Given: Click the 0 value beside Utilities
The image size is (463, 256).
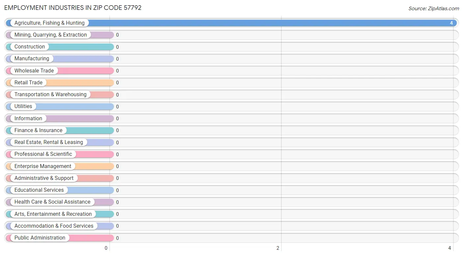Looking at the screenshot, I should click(x=117, y=107).
